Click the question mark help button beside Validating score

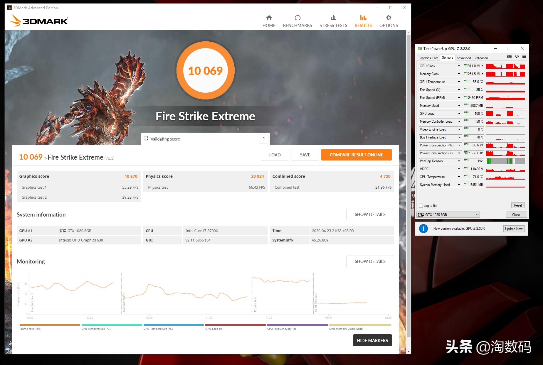click(263, 139)
